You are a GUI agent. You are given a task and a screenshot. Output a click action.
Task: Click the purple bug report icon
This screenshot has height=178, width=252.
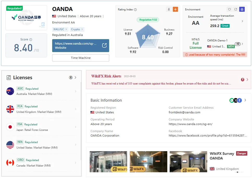242,9
